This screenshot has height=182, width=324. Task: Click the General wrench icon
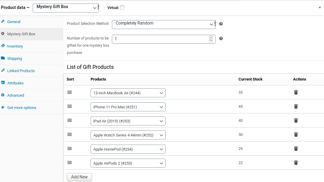click(3, 21)
